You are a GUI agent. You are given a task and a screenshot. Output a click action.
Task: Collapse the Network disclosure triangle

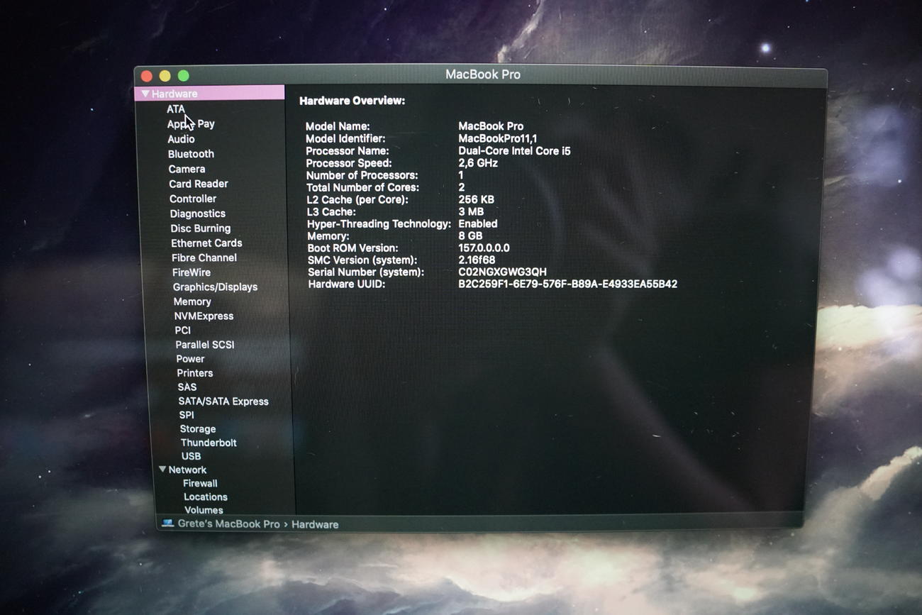point(162,470)
